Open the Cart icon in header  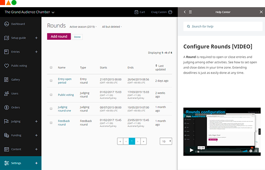coord(137,12)
